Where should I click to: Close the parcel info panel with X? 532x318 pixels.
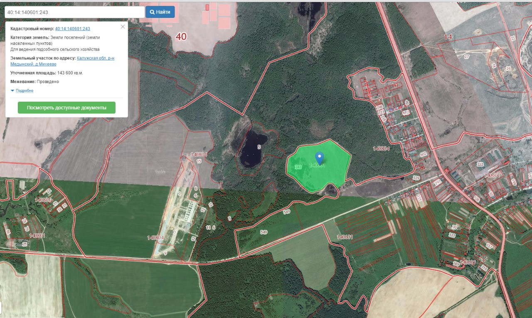[123, 27]
